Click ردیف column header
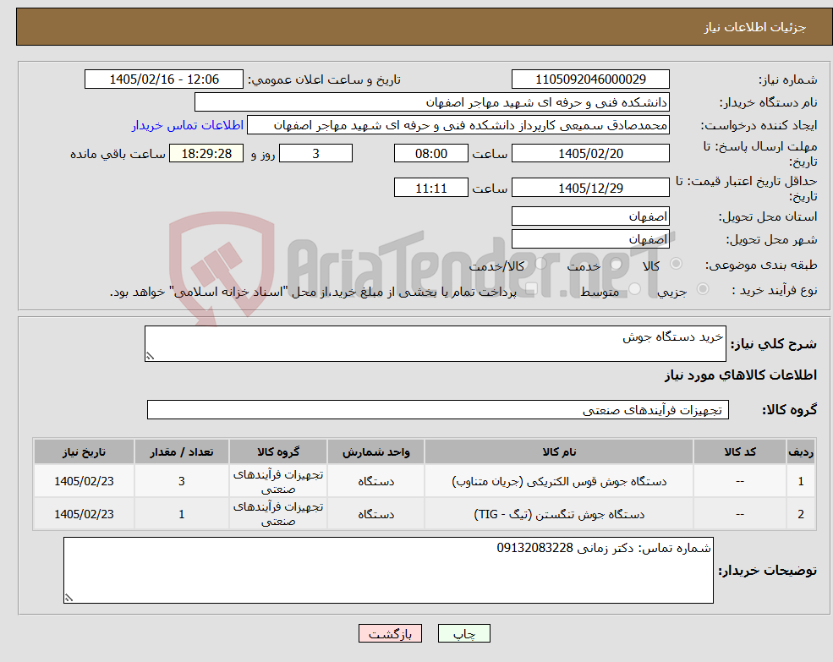The image size is (833, 662). click(x=801, y=451)
